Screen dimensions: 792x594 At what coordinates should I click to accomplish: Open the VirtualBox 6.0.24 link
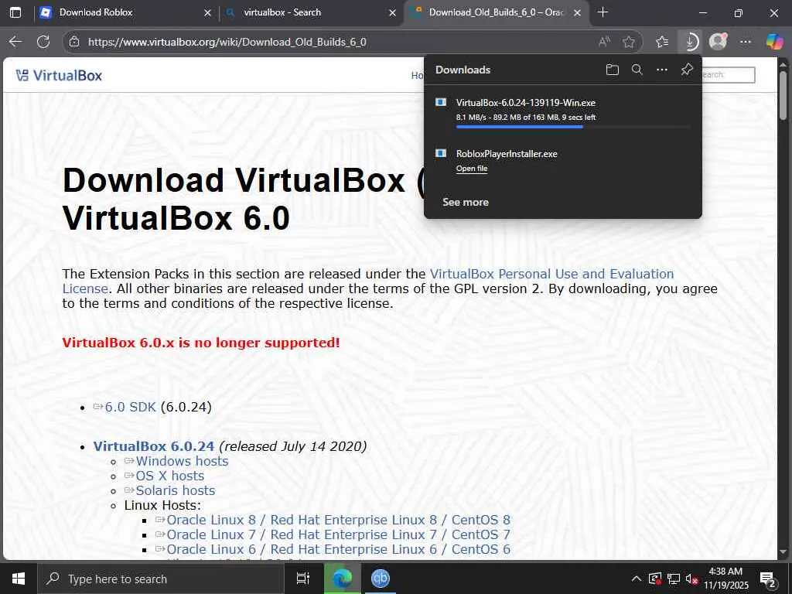pyautogui.click(x=154, y=446)
